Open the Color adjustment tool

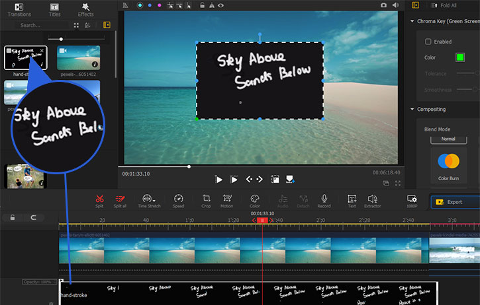click(x=255, y=199)
